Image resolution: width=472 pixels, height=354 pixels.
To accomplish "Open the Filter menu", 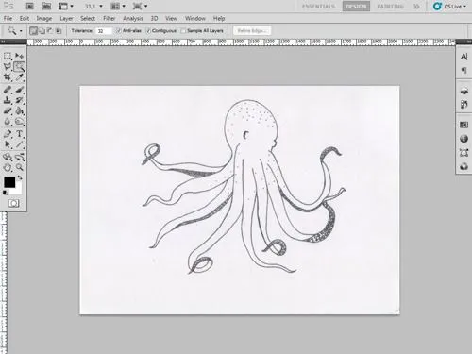I will [110, 18].
